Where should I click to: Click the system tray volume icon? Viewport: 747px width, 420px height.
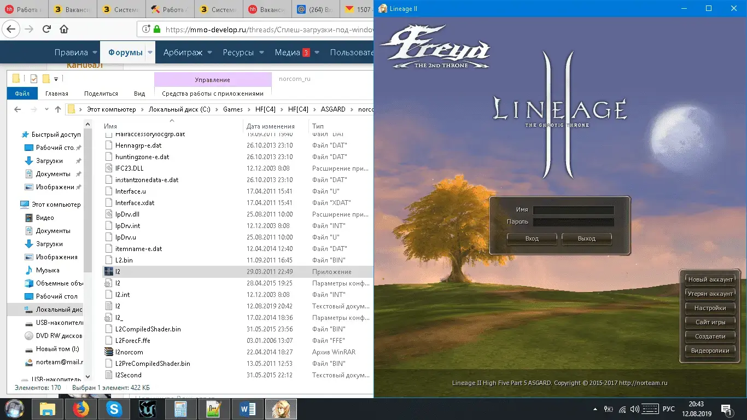coord(635,409)
